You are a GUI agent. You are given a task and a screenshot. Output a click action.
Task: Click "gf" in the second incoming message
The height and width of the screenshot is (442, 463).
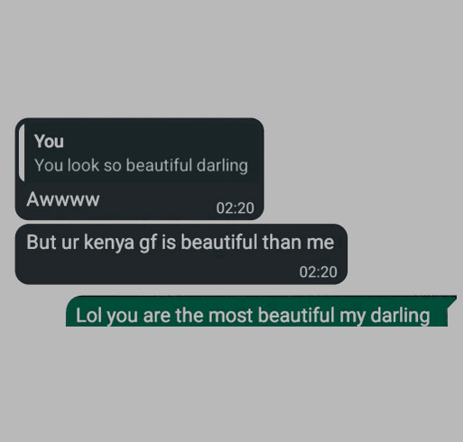(148, 243)
